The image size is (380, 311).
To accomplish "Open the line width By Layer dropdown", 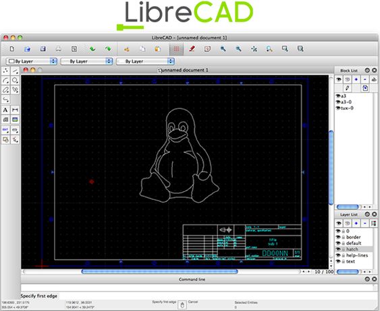I will coord(86,61).
